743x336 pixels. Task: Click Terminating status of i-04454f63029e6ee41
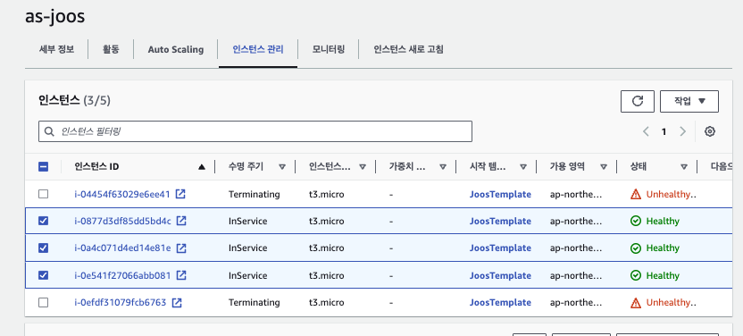(254, 194)
